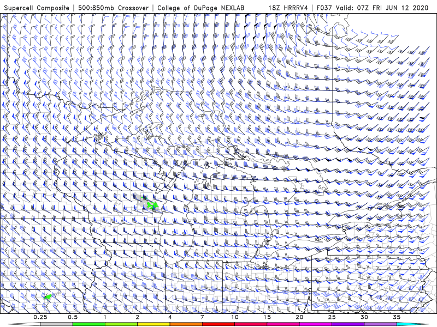Click the 'Supercell Composite' title text

click(37, 8)
